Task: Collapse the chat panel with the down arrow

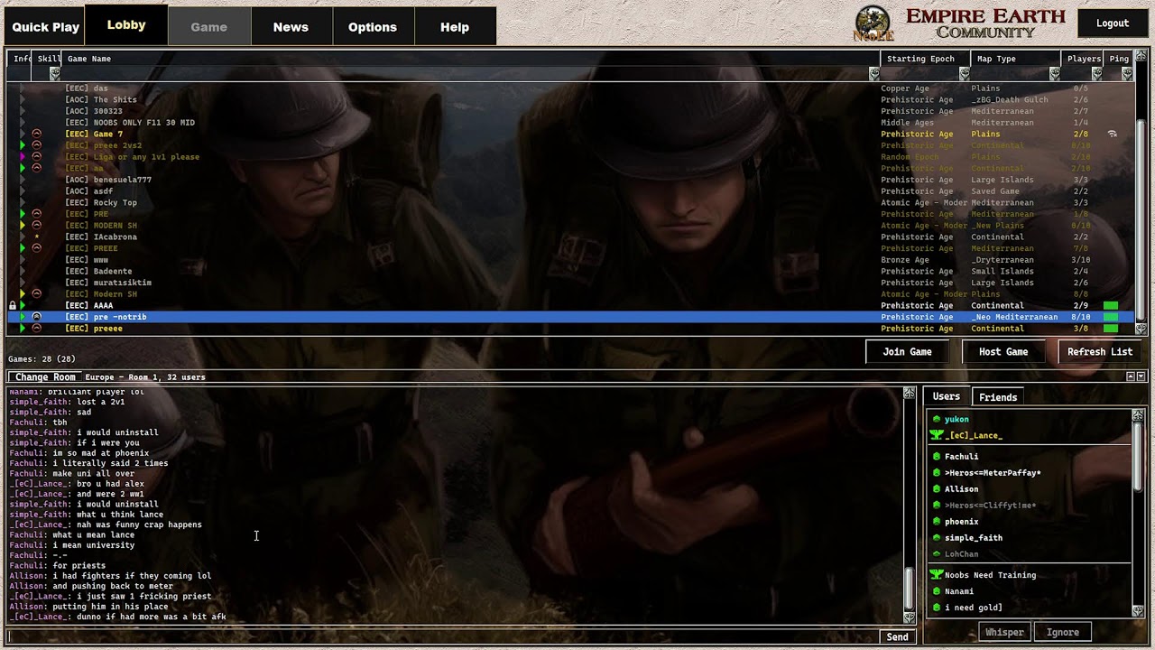Action: click(x=1141, y=376)
